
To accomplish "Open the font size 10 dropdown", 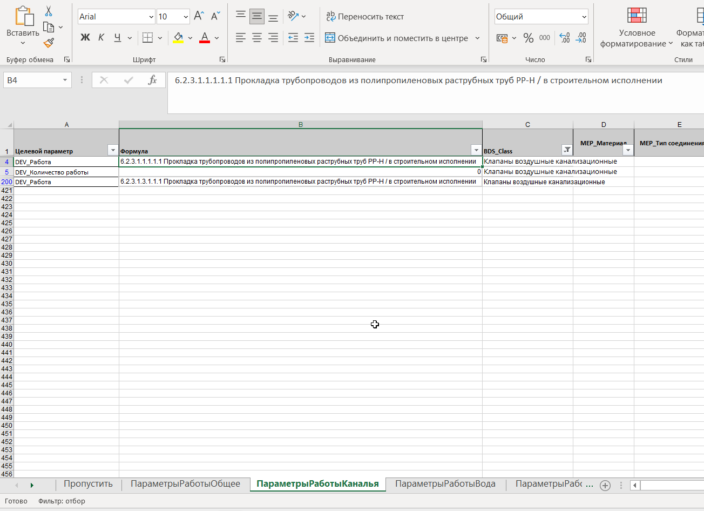I will click(186, 17).
